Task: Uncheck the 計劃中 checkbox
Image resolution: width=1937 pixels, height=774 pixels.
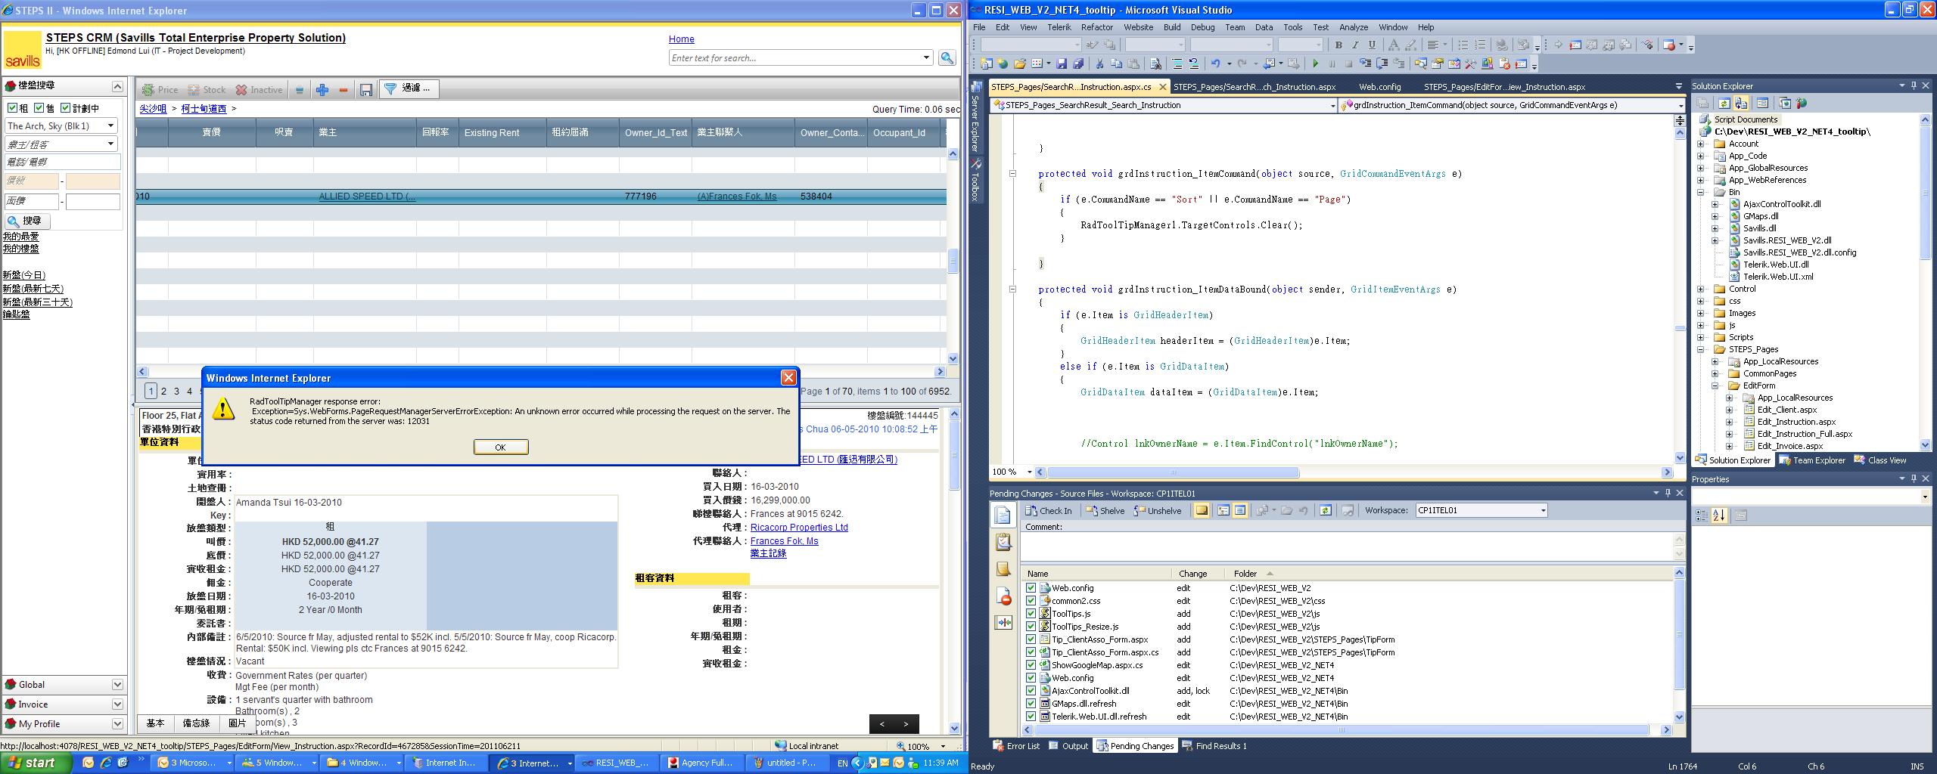Action: [x=66, y=108]
